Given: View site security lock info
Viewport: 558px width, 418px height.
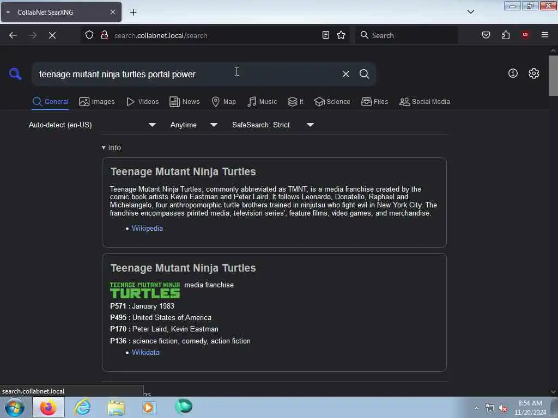Looking at the screenshot, I should coord(104,35).
